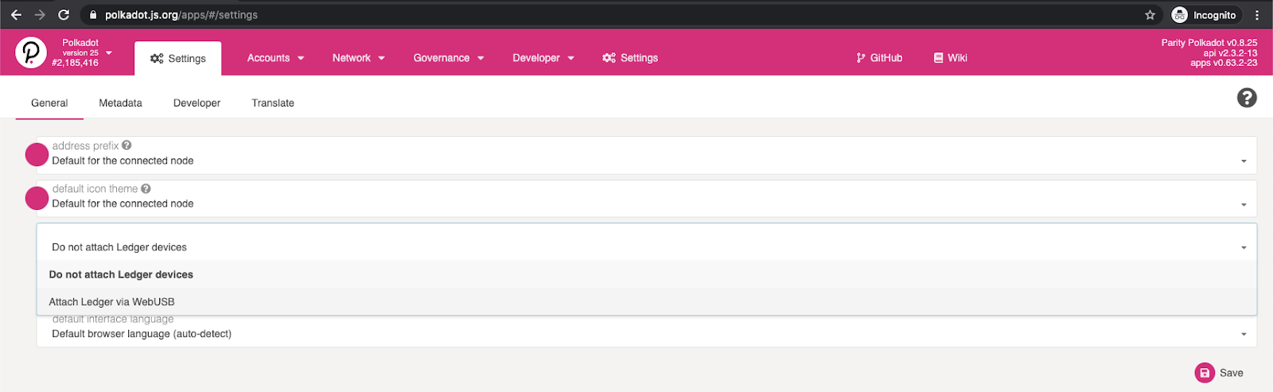The width and height of the screenshot is (1273, 392).
Task: Select Do not attach Ledger devices option
Action: click(x=647, y=274)
